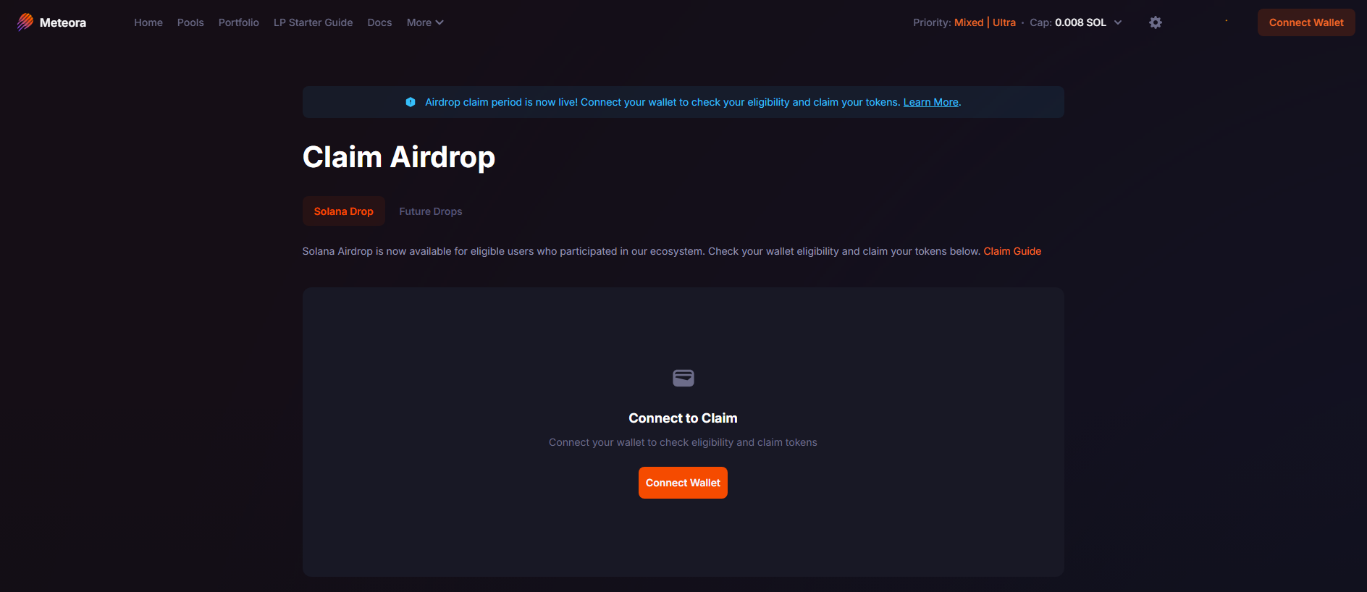The height and width of the screenshot is (592, 1367).
Task: Open the Claim Guide link
Action: click(1012, 251)
